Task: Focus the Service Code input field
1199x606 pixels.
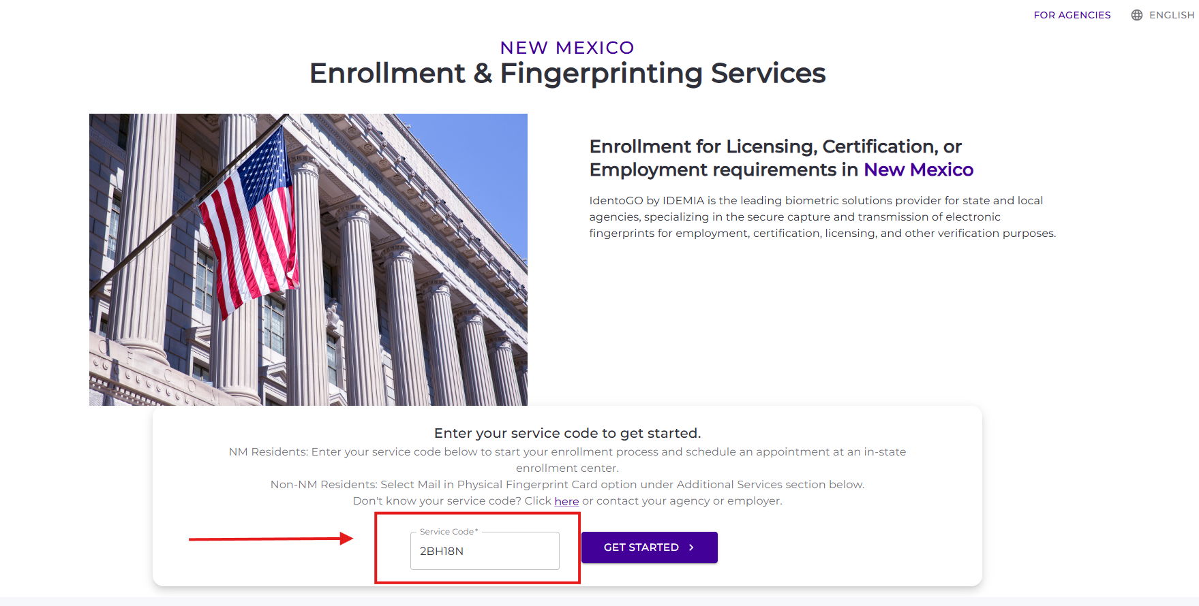Action: [x=485, y=551]
